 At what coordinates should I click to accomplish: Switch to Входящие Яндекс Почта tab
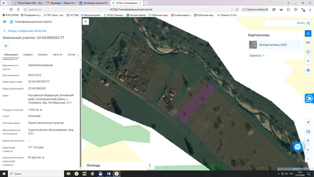[61, 3]
